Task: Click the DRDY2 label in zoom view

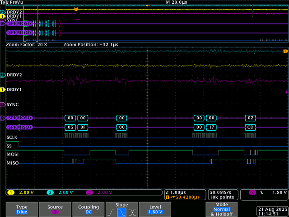Action: (14, 75)
